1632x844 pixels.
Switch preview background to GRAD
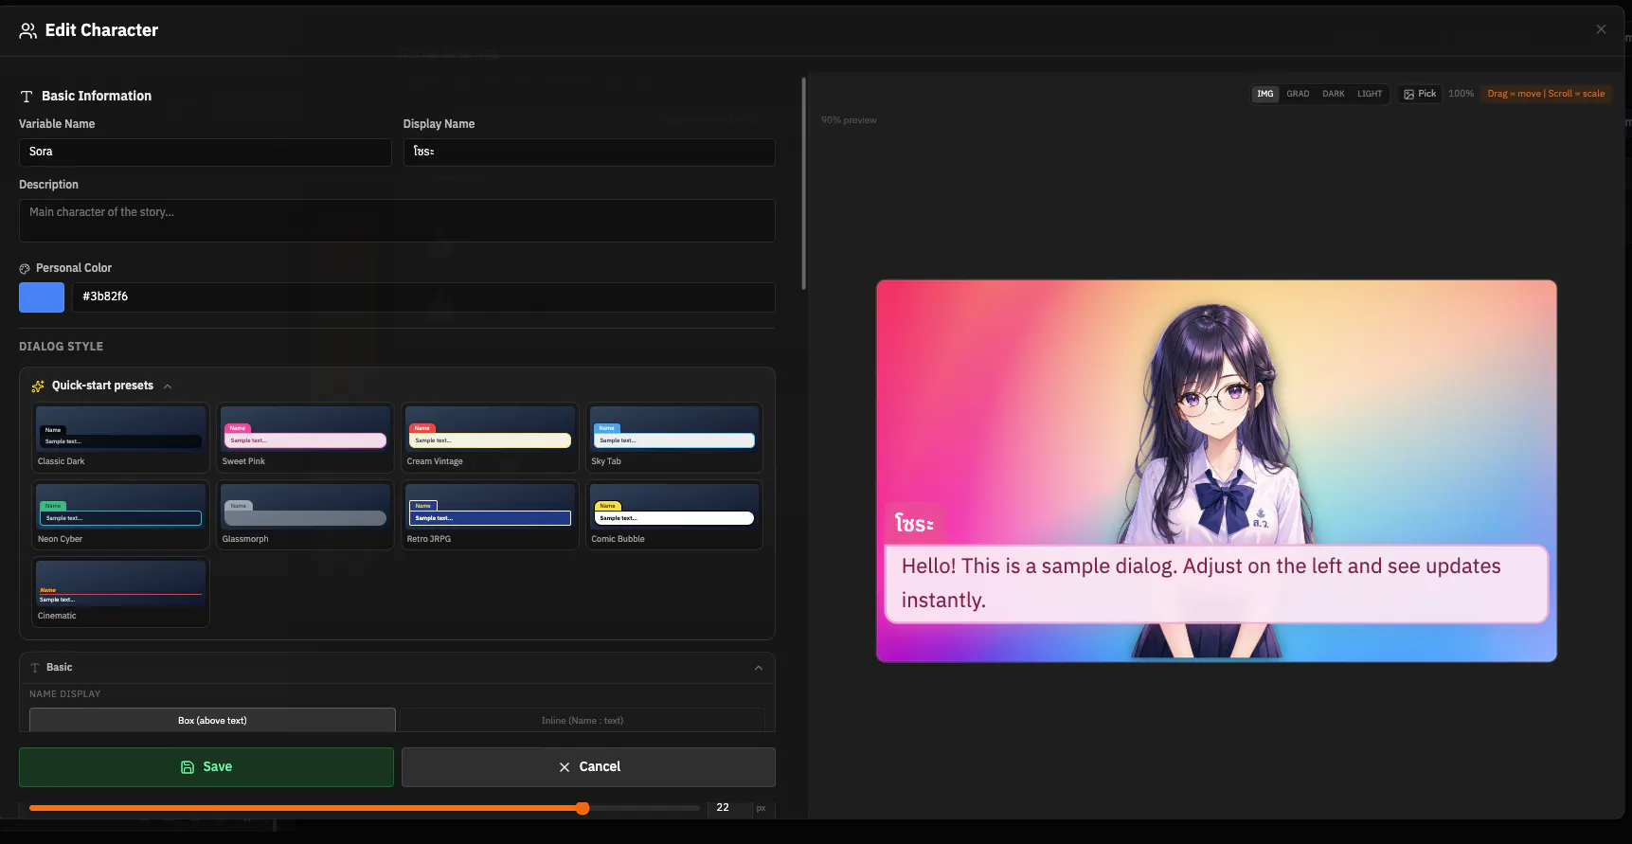click(x=1298, y=94)
